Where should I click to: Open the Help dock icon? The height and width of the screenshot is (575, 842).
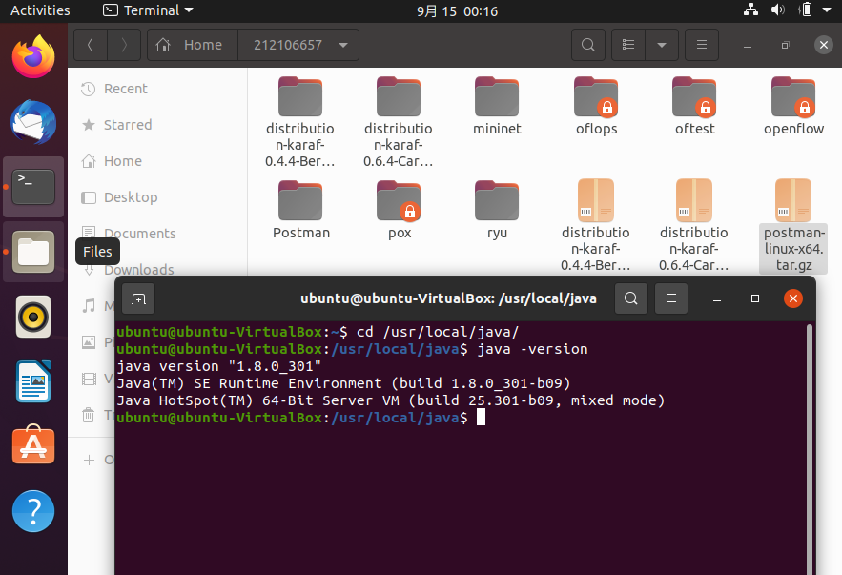pyautogui.click(x=33, y=511)
